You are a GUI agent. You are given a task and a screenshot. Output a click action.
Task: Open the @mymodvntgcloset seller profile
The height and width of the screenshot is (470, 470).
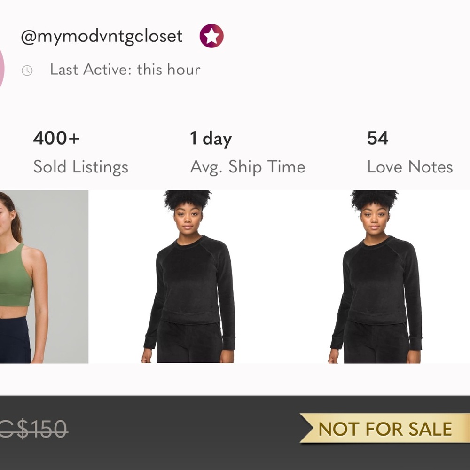point(102,36)
